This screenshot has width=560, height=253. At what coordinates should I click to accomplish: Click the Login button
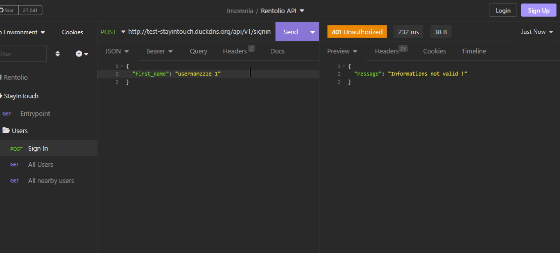[x=503, y=11]
